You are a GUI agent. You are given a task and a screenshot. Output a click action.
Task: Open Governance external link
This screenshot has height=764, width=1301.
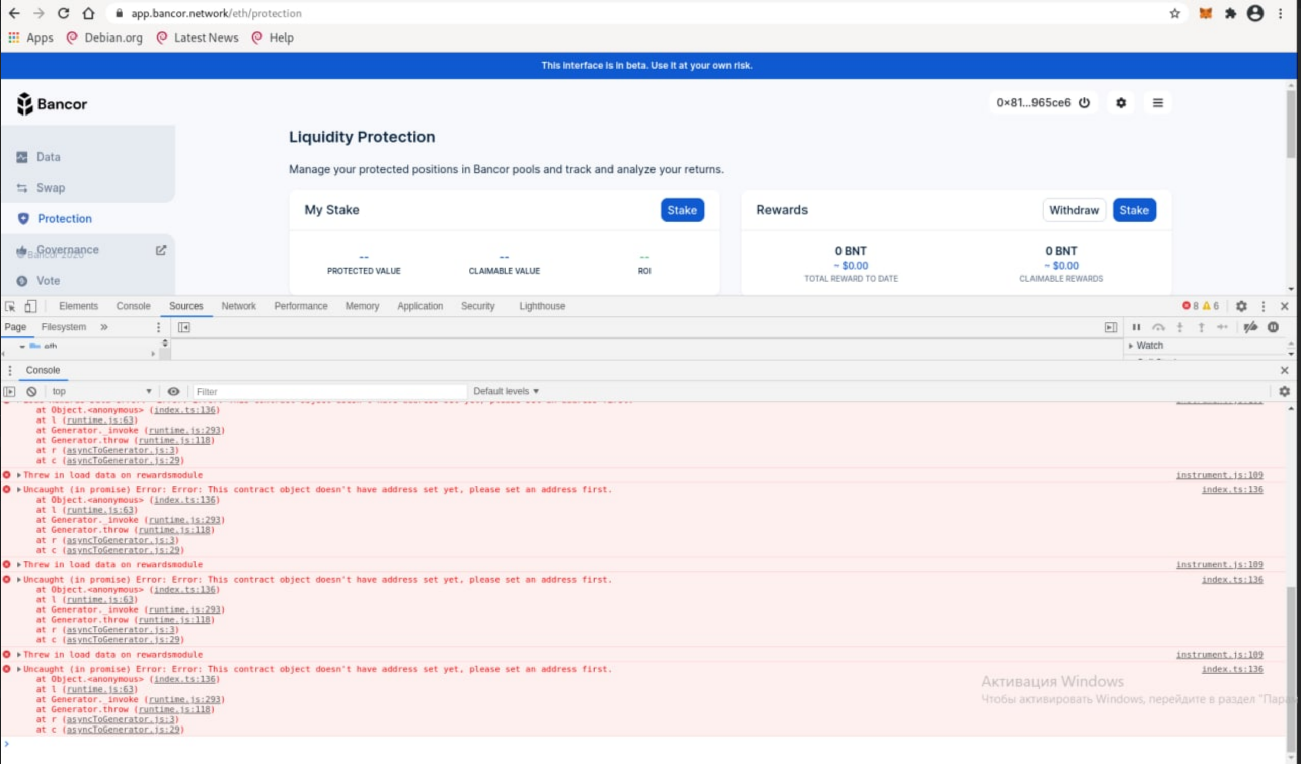(x=161, y=250)
